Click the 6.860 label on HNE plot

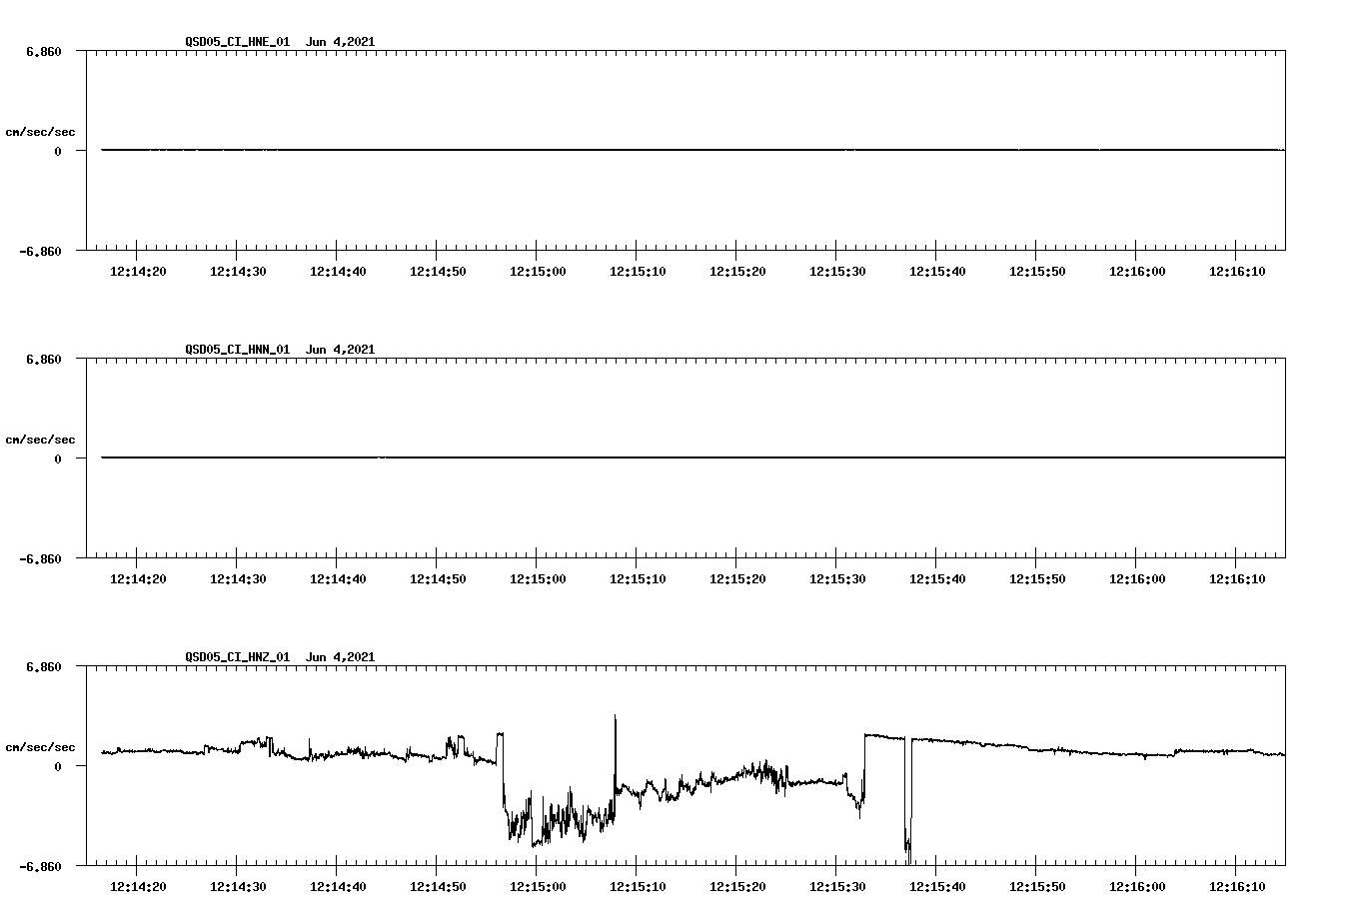point(44,51)
